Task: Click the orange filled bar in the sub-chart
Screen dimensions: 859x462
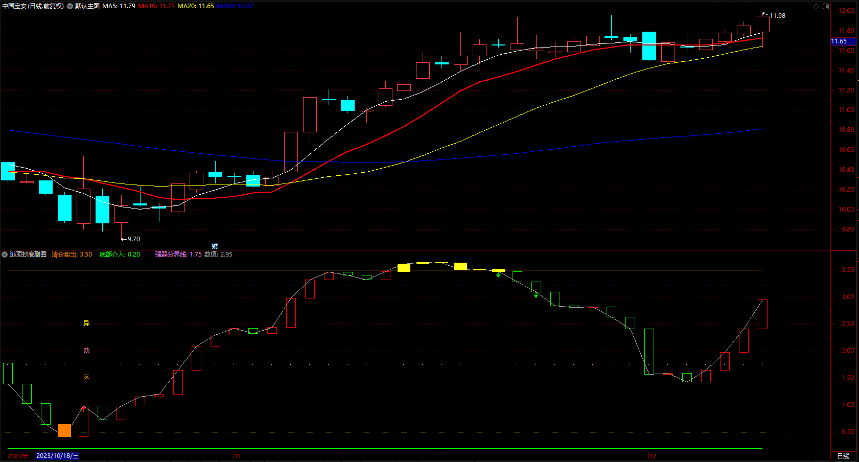Action: click(x=65, y=430)
